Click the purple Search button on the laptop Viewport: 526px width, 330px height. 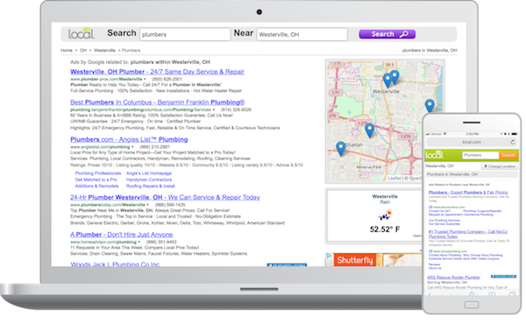pyautogui.click(x=387, y=34)
